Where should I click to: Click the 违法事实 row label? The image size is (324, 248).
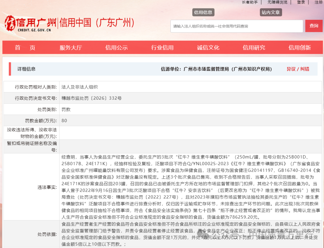47,187
